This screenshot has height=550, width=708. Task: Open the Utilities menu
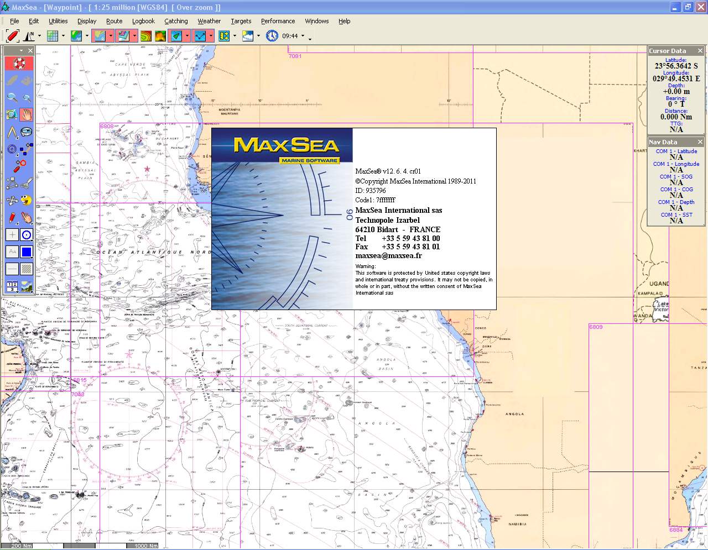pyautogui.click(x=58, y=21)
